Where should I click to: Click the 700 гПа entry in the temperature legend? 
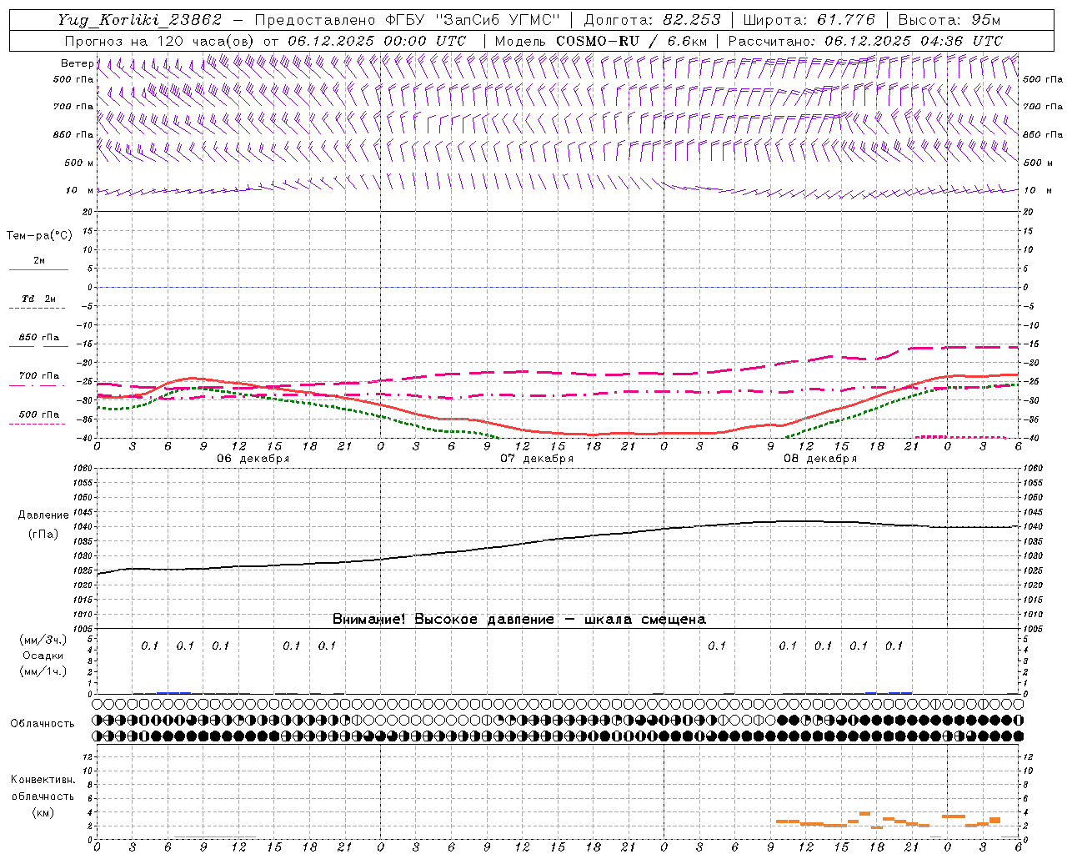click(39, 375)
